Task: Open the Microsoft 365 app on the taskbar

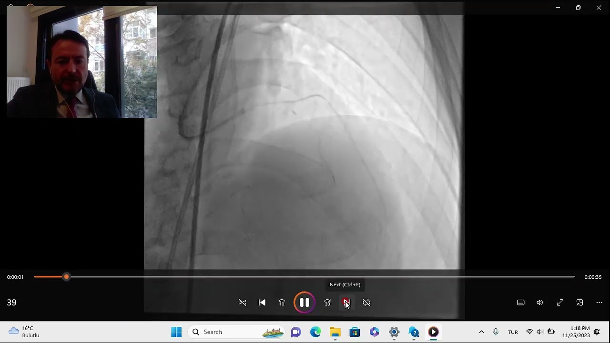Action: pyautogui.click(x=374, y=332)
